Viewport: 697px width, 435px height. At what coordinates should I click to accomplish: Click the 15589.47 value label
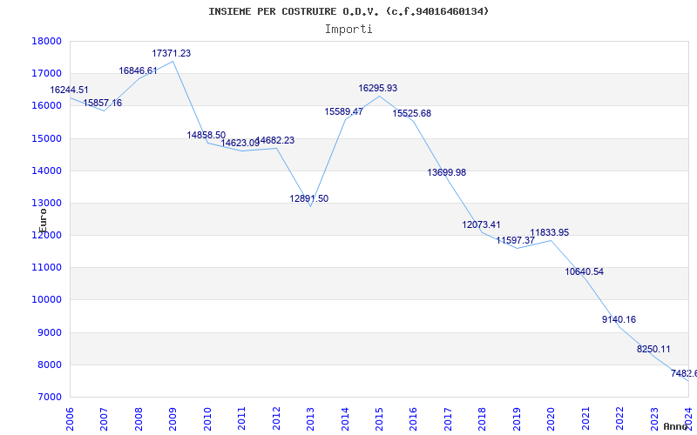coord(343,112)
